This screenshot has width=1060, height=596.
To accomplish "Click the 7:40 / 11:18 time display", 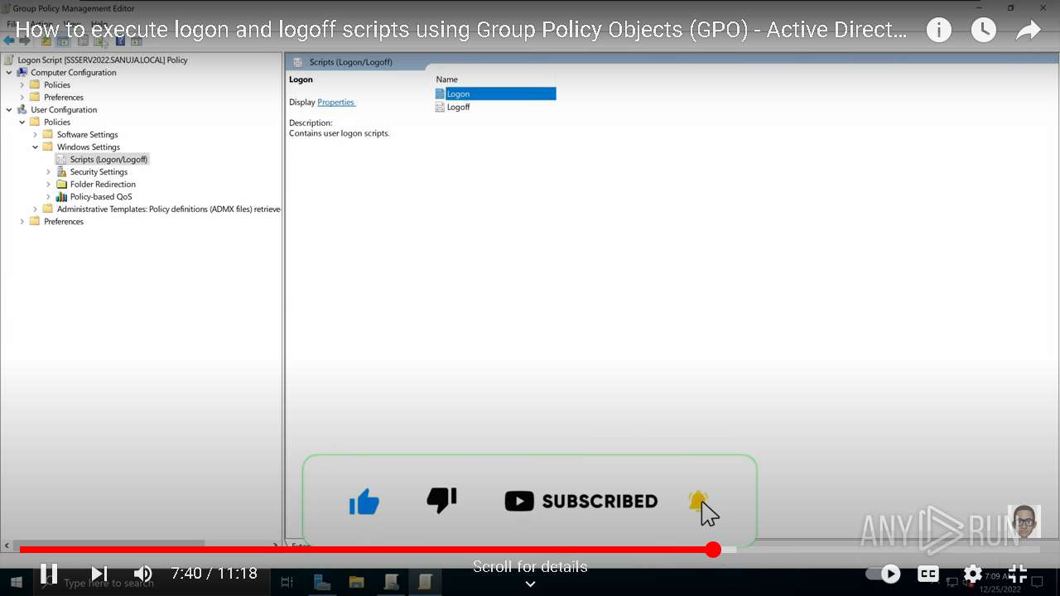I will [x=214, y=573].
